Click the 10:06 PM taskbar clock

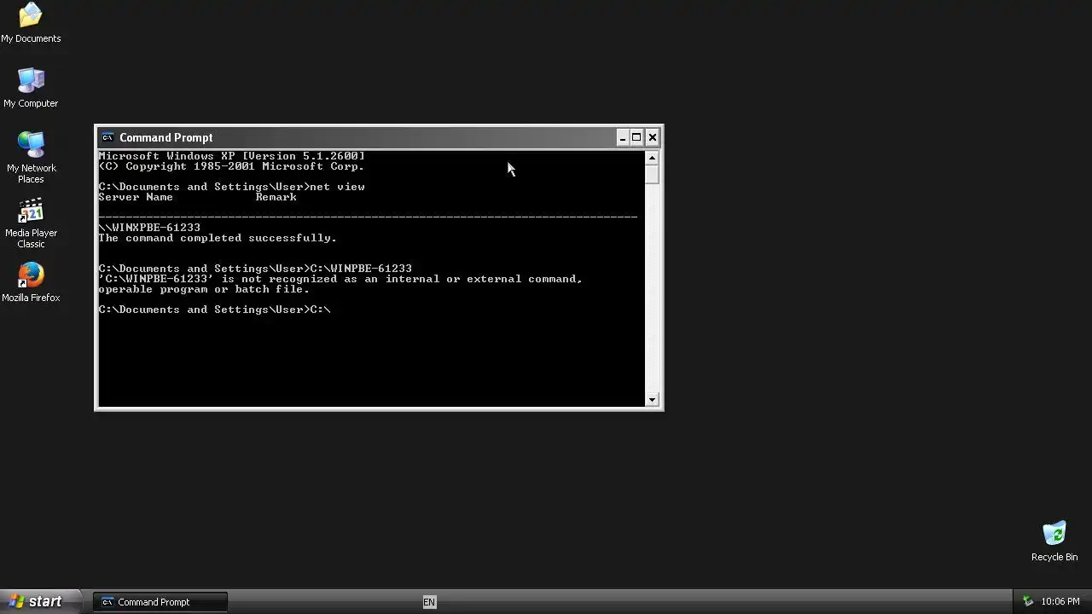pos(1060,602)
